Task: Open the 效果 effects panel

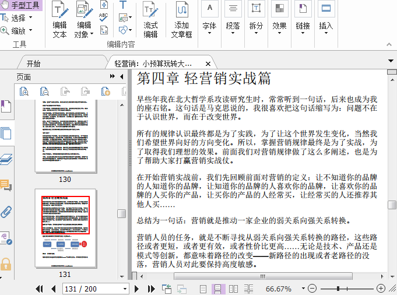Action: click(x=279, y=18)
